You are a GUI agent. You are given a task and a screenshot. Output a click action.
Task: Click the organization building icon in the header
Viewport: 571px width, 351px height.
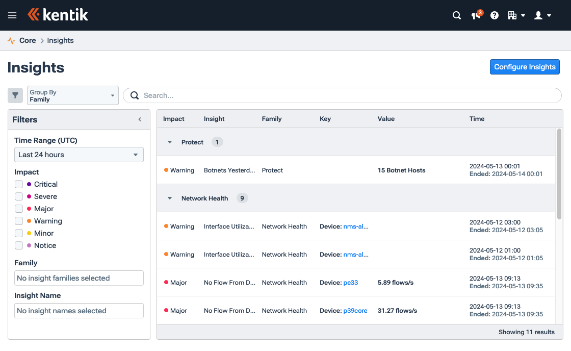click(x=513, y=15)
